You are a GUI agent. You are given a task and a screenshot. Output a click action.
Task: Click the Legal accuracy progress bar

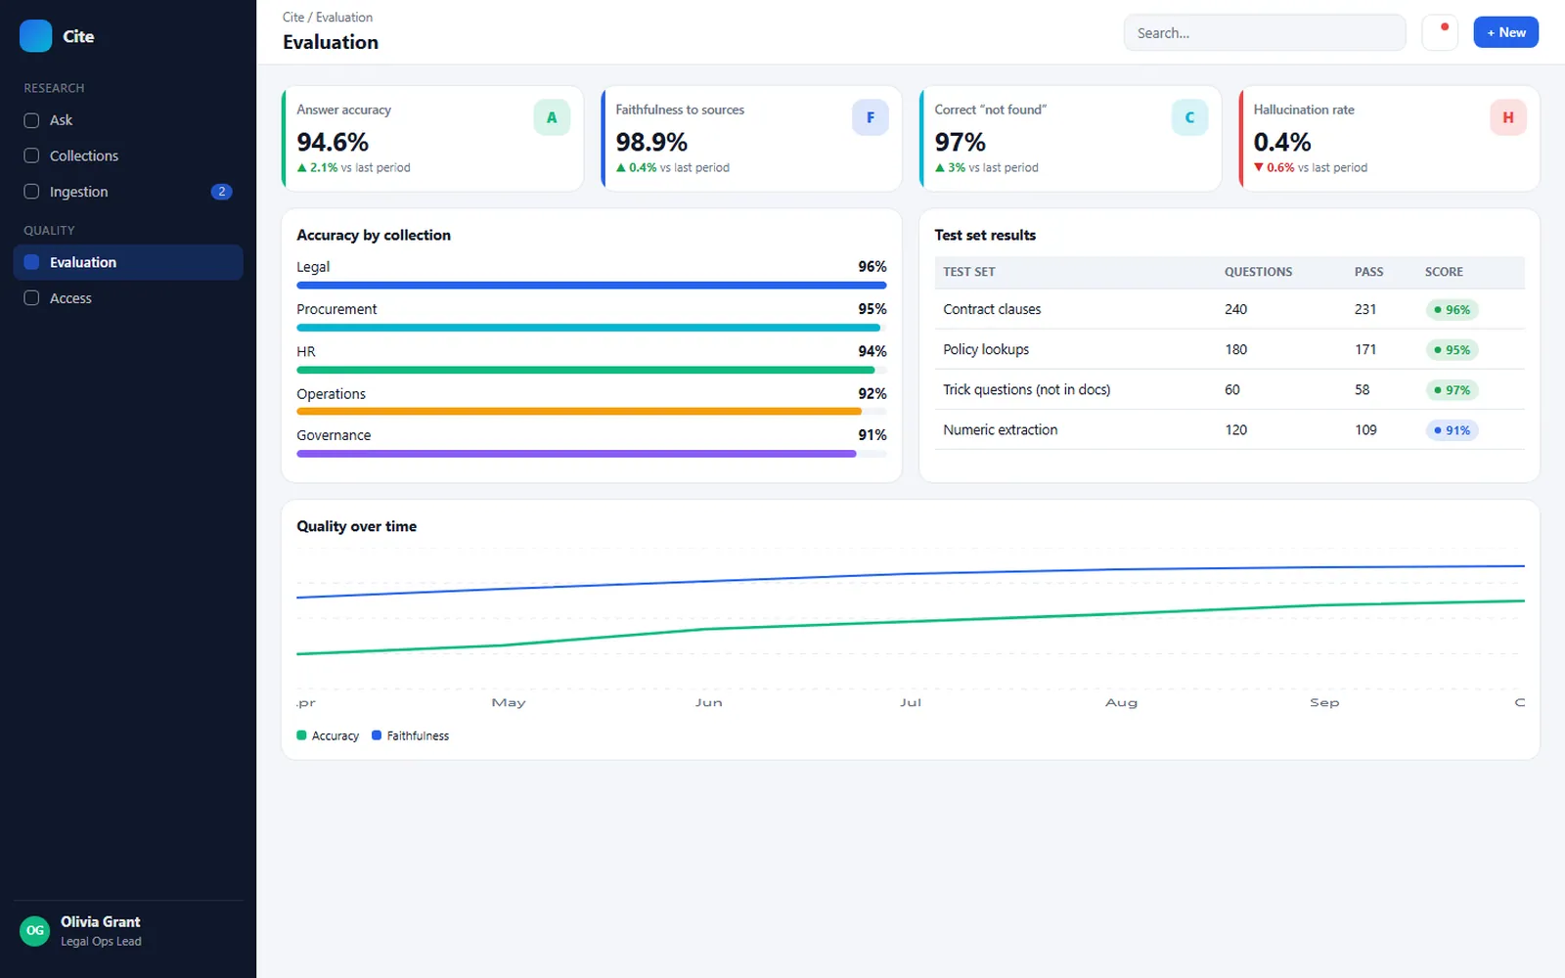pos(592,286)
